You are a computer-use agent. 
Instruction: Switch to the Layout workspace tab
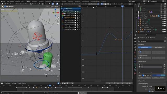(28, 2)
